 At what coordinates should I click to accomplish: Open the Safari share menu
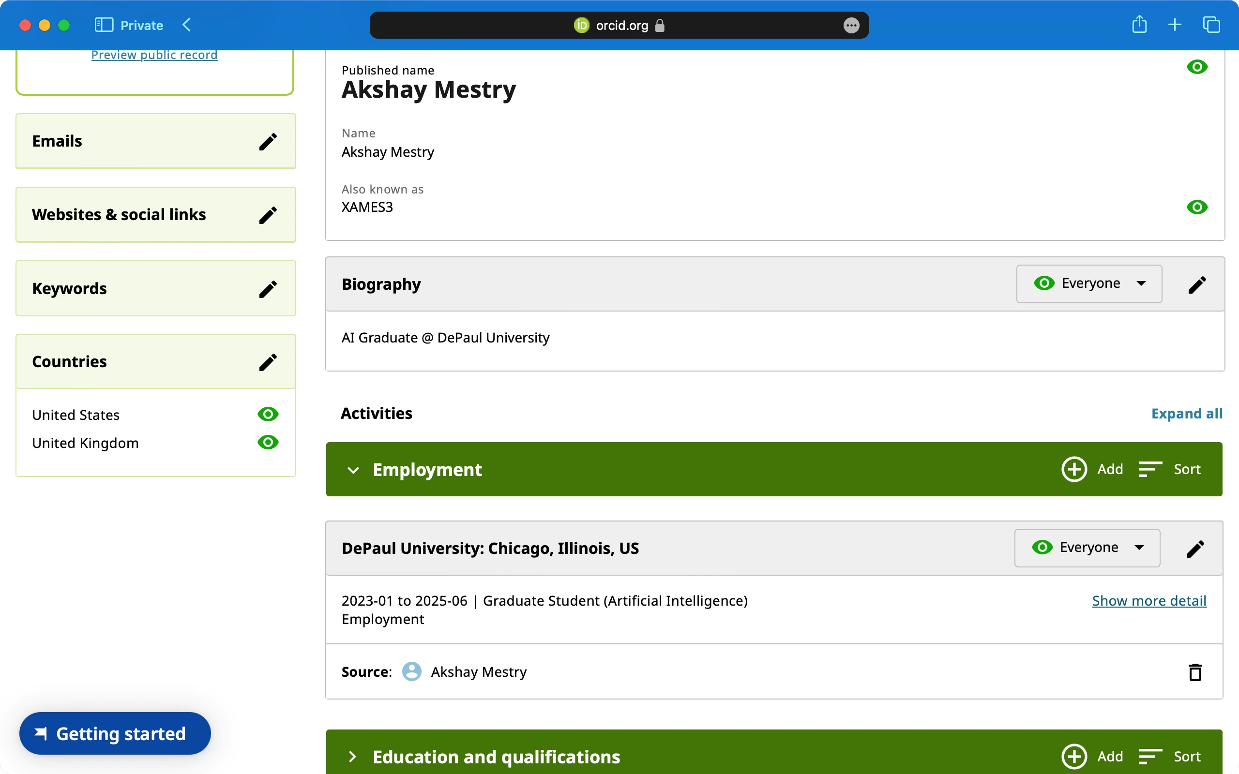pos(1139,25)
